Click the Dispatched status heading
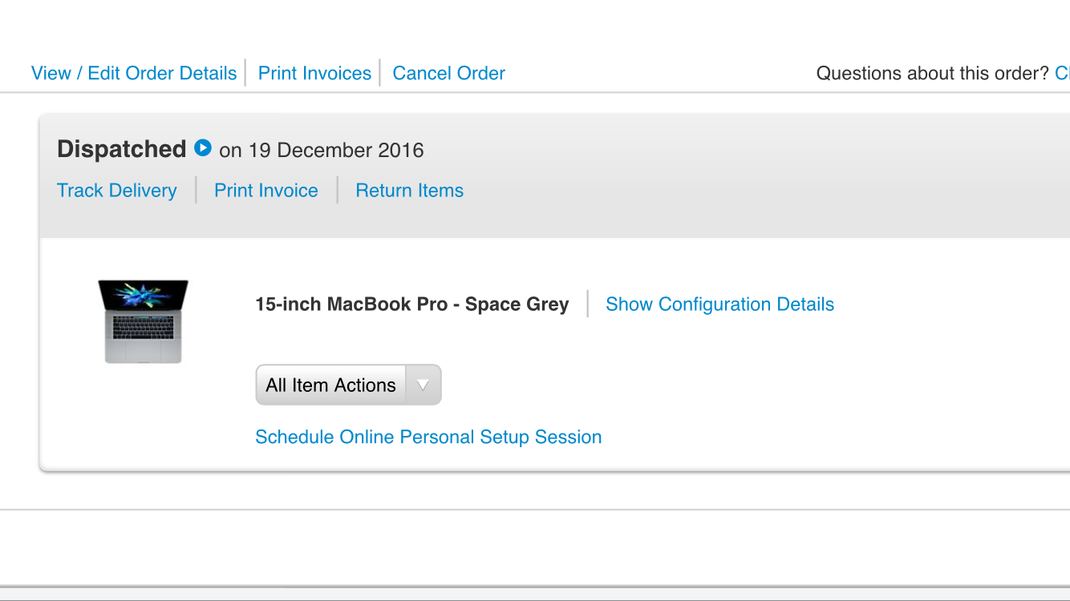Screen dimensions: 1070x601 pos(122,149)
